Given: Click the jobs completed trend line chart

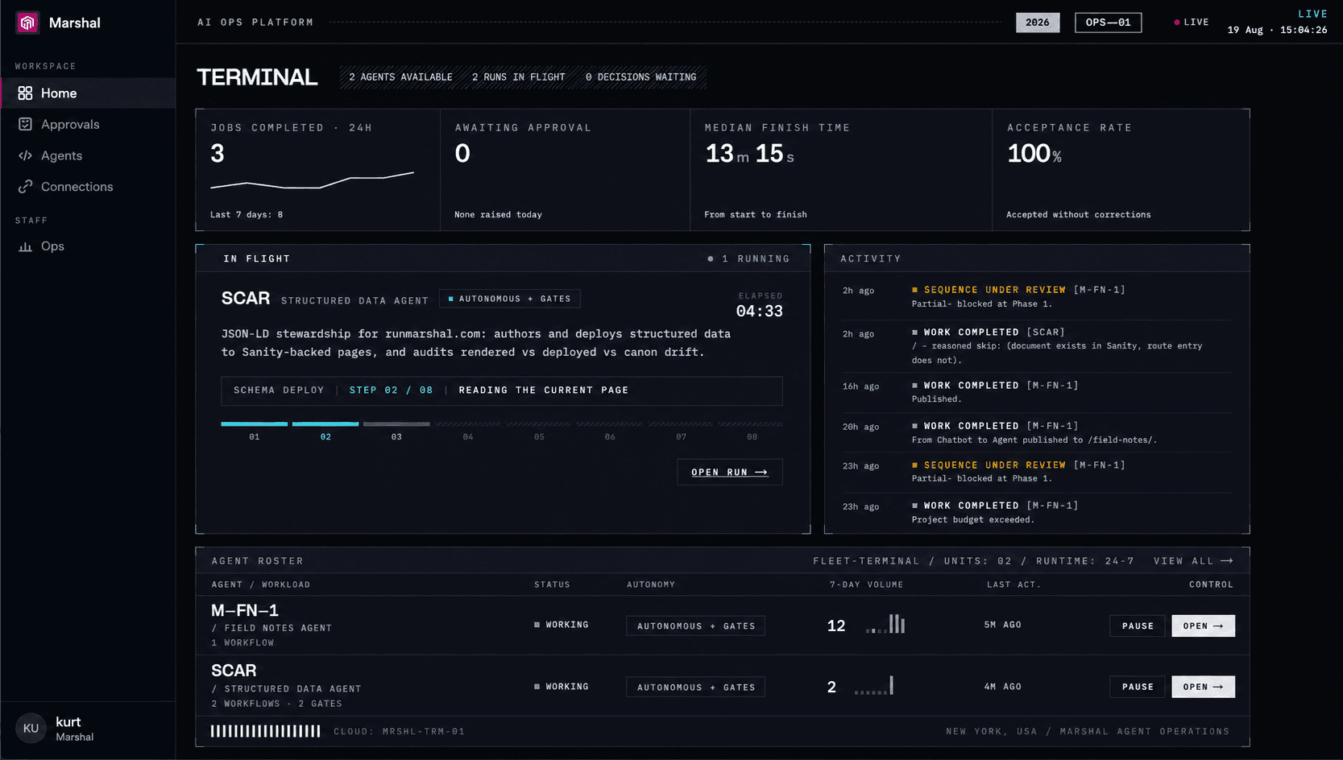Looking at the screenshot, I should click(x=312, y=180).
